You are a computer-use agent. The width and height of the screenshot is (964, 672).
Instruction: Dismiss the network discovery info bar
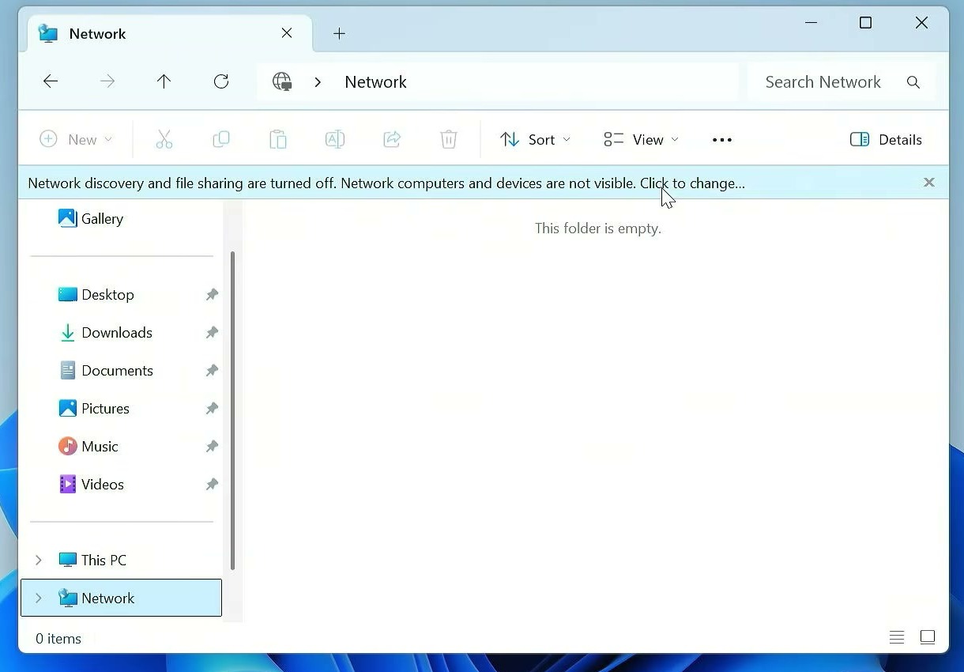pyautogui.click(x=929, y=183)
